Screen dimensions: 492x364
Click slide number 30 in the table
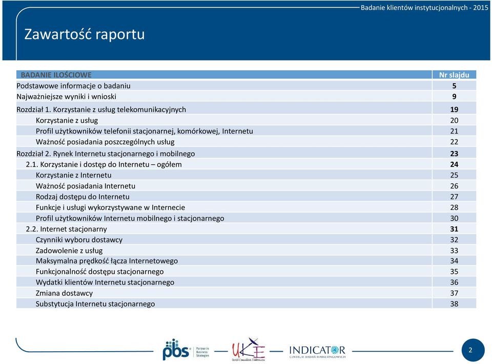coord(454,218)
